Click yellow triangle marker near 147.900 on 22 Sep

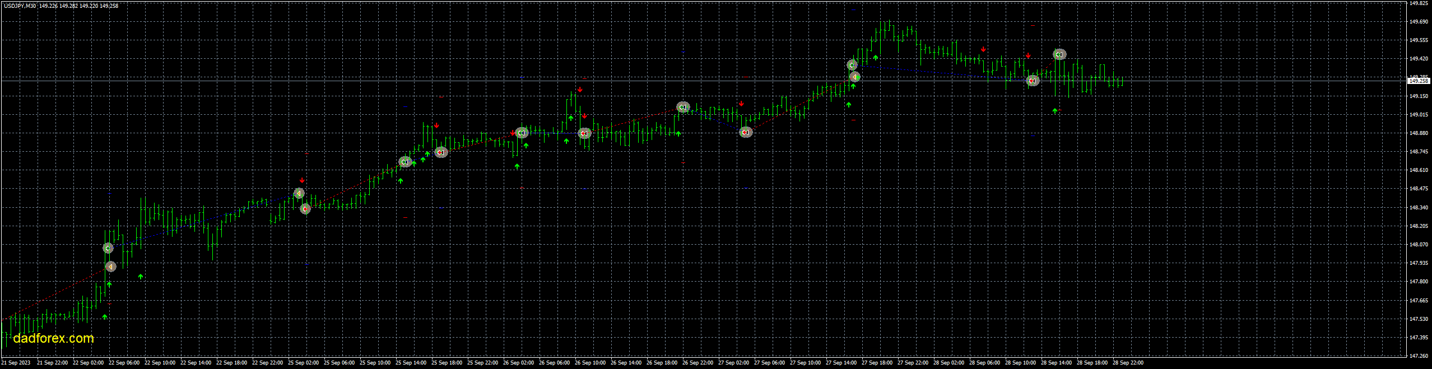click(x=110, y=267)
